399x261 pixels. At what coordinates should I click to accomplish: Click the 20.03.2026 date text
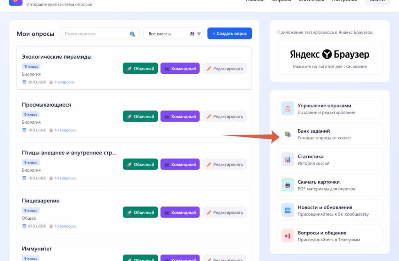tap(37, 82)
